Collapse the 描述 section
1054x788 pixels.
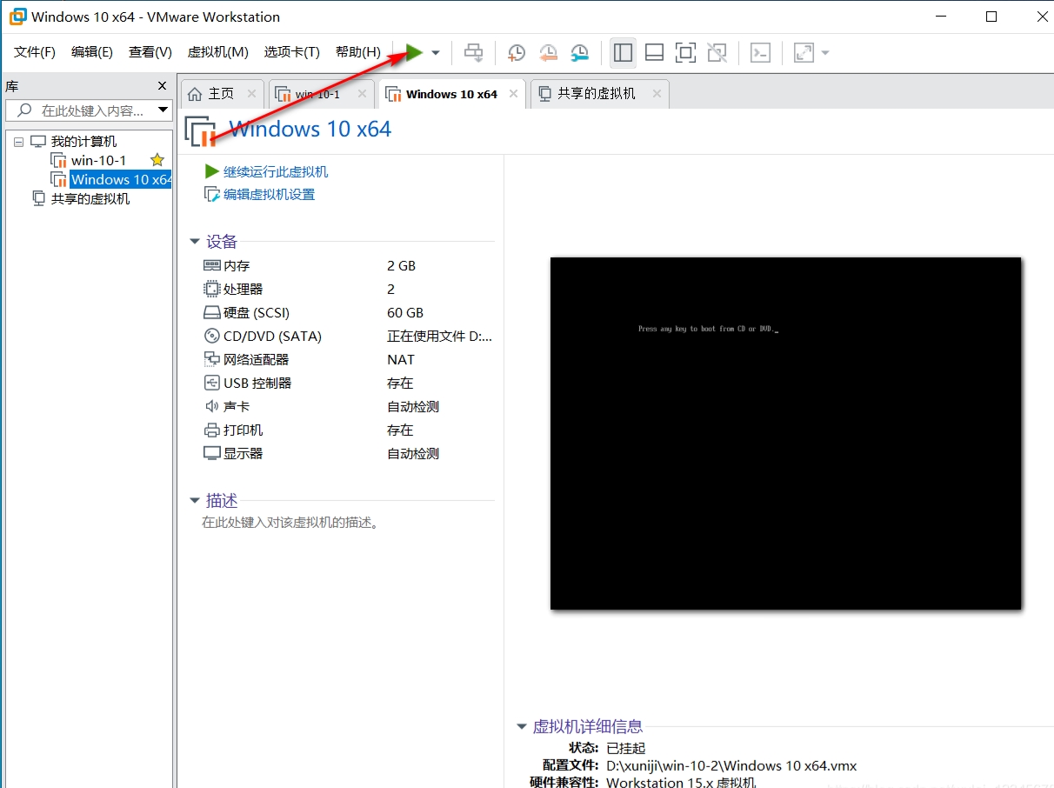click(195, 501)
